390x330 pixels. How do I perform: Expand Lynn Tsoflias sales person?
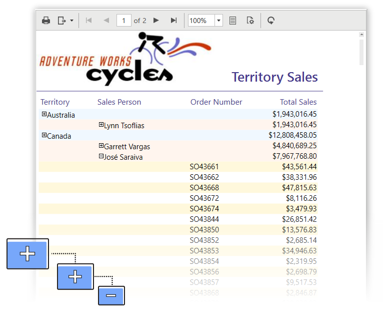click(101, 125)
